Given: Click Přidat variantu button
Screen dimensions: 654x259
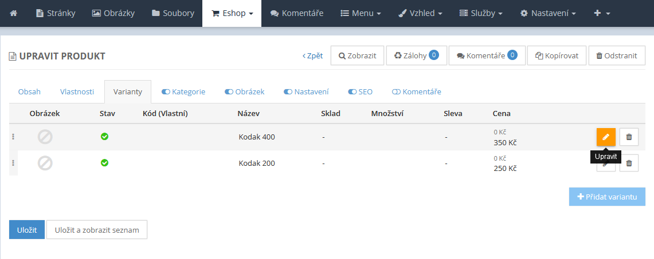Looking at the screenshot, I should [607, 197].
